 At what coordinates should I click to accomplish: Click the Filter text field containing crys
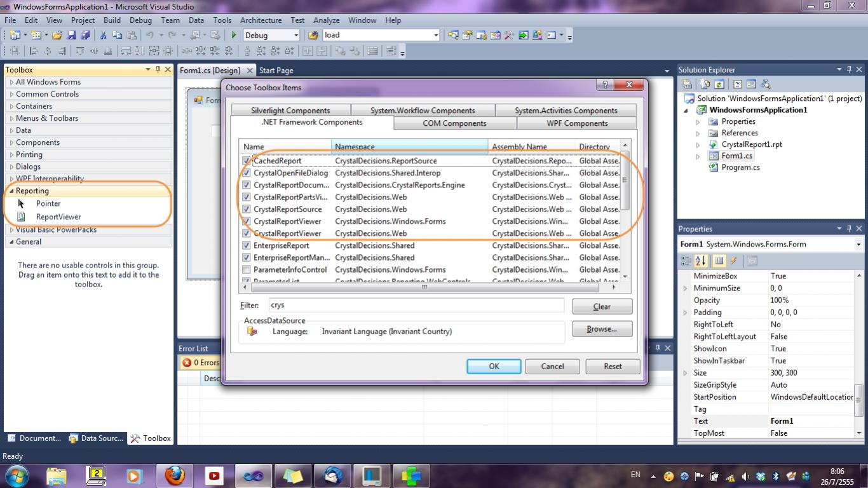[x=416, y=305]
